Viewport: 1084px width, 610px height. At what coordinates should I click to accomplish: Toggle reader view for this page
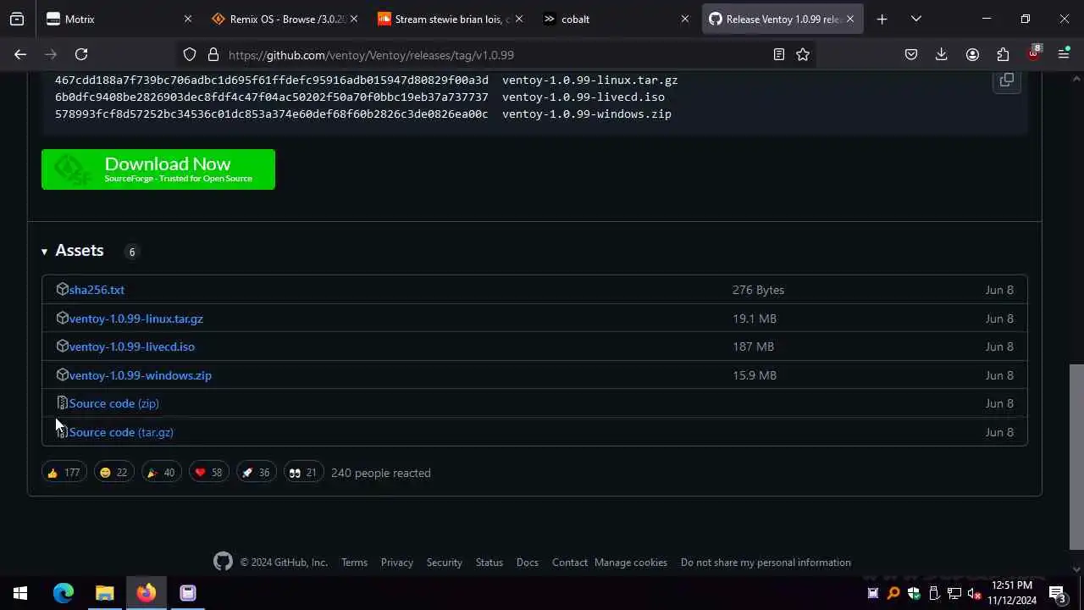pos(779,54)
